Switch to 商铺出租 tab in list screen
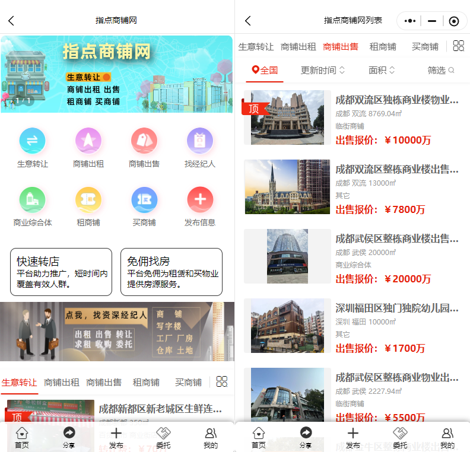The image size is (470, 452). [298, 47]
